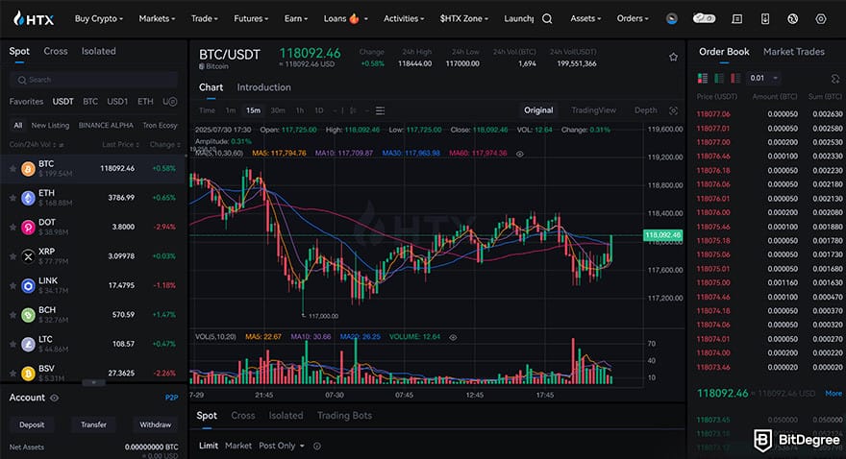The width and height of the screenshot is (846, 459).
Task: Open the Orders dropdown
Action: [633, 19]
